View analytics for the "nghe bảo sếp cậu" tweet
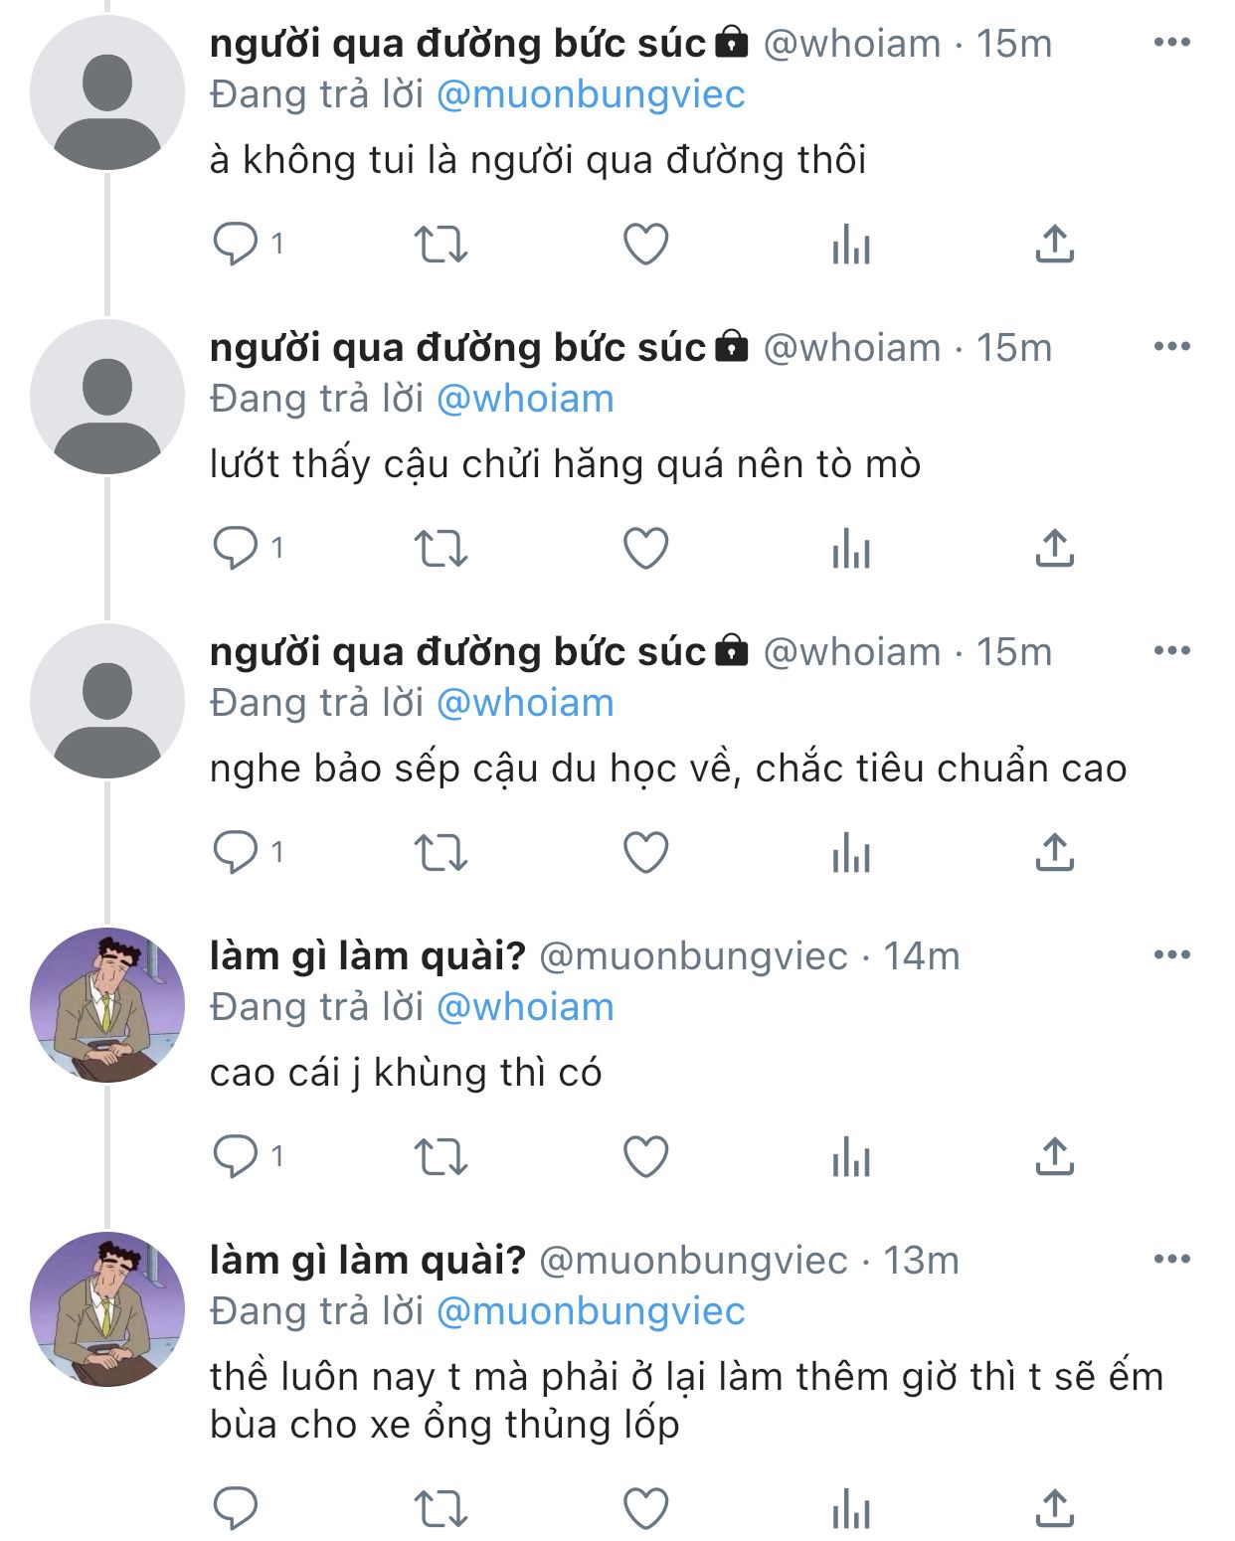This screenshot has height=1541, width=1235. point(850,853)
